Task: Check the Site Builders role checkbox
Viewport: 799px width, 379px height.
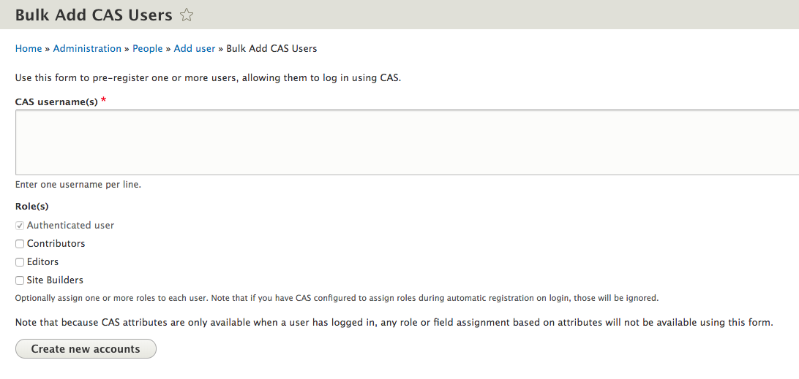Action: [19, 280]
